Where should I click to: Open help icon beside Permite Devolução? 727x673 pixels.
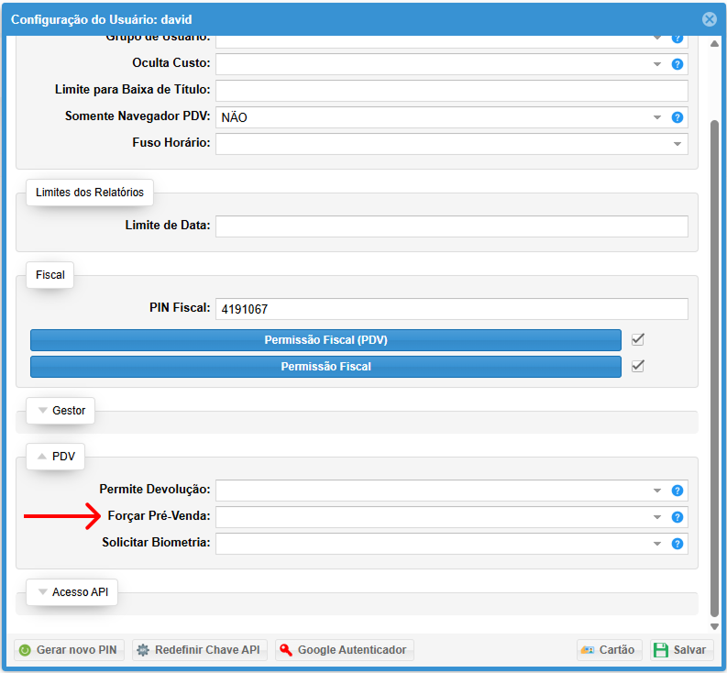(677, 491)
